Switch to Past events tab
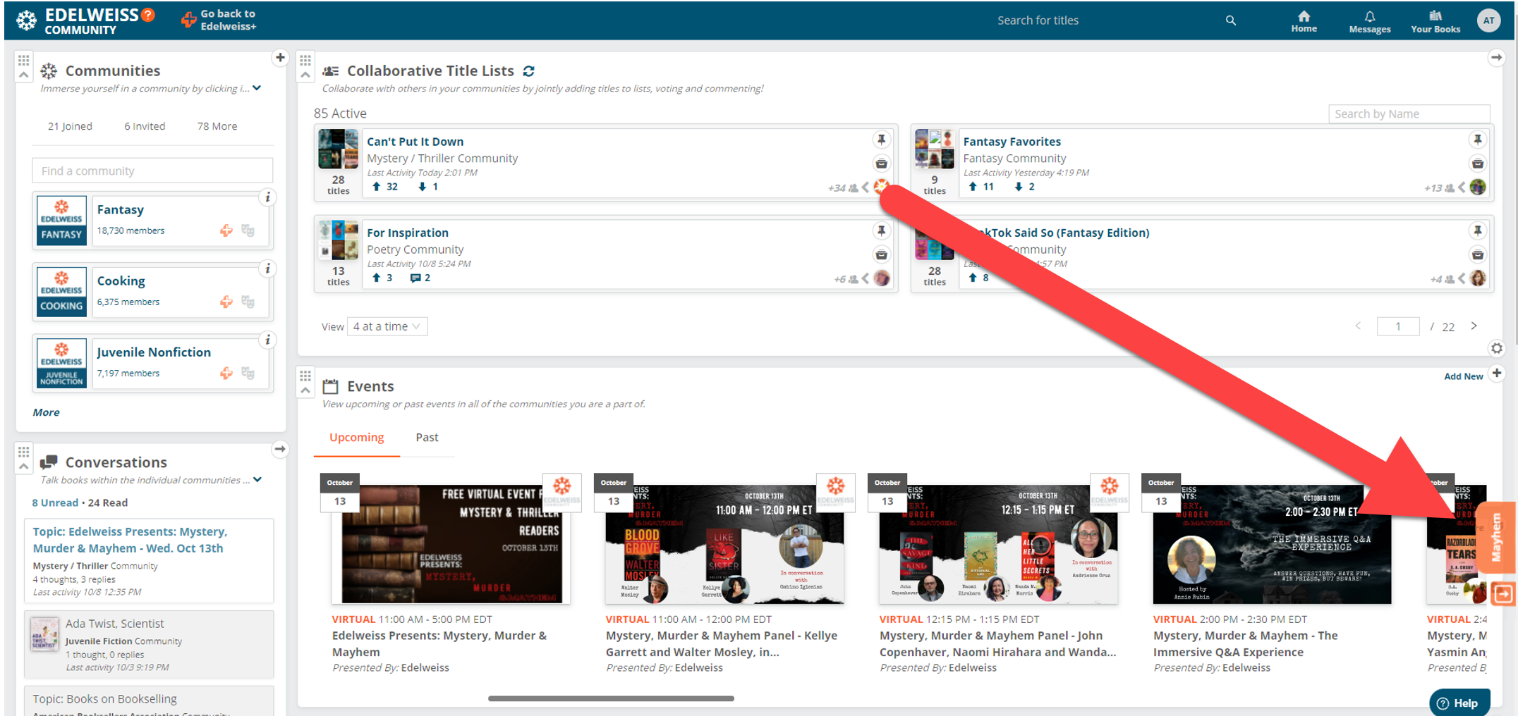Screen dimensions: 1518x716 click(x=427, y=438)
